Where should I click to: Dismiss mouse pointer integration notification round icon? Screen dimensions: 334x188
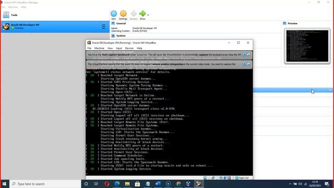(244, 64)
